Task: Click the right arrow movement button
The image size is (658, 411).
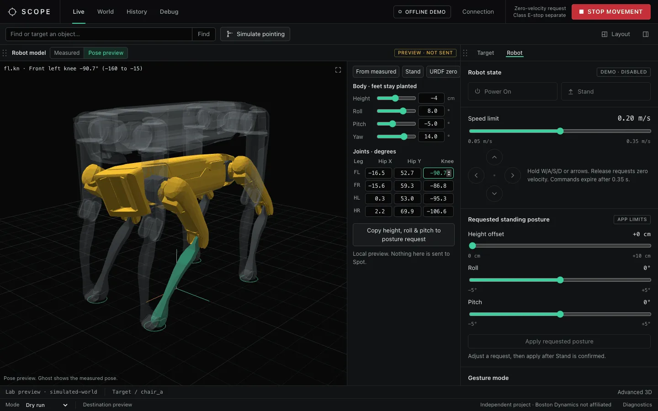Action: pos(513,175)
